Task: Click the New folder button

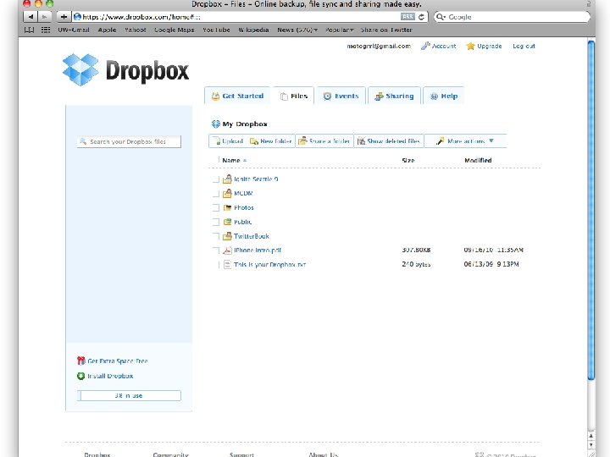Action: (x=271, y=141)
